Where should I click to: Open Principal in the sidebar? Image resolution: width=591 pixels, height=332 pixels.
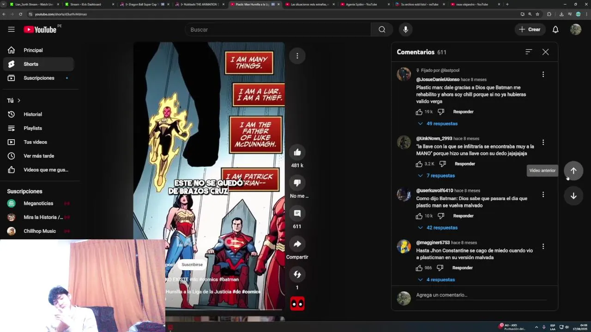pos(38,50)
